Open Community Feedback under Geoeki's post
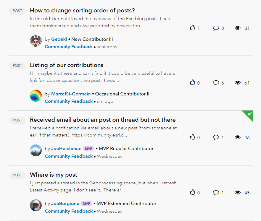Image resolution: width=261 pixels, height=221 pixels. click(x=69, y=46)
